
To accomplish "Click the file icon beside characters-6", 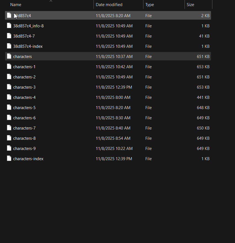I will coord(9,118).
